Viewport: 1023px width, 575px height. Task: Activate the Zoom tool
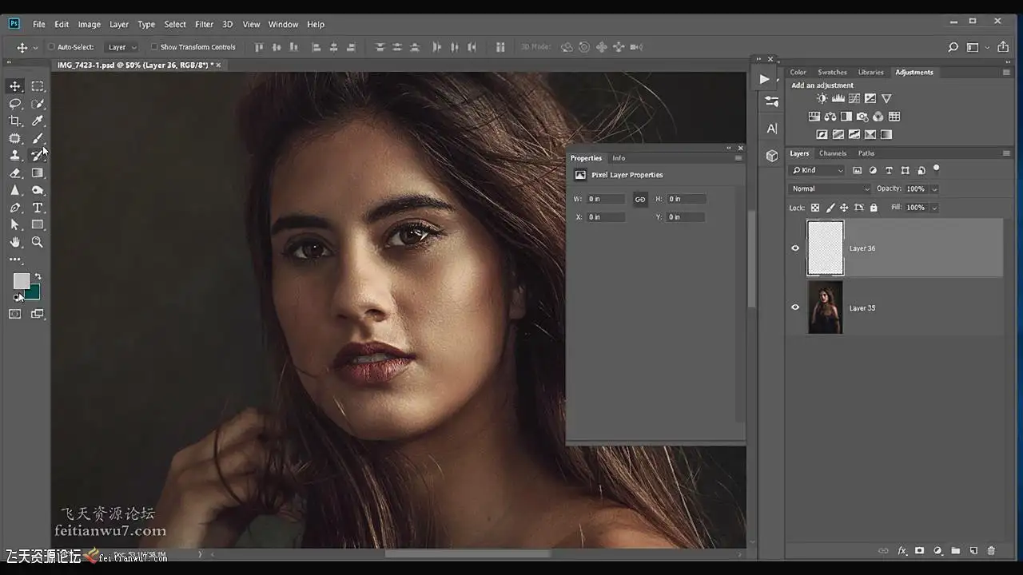tap(38, 242)
